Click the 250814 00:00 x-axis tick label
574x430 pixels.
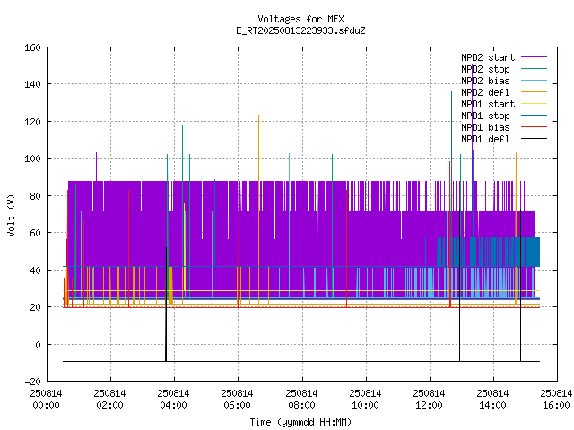(46, 400)
